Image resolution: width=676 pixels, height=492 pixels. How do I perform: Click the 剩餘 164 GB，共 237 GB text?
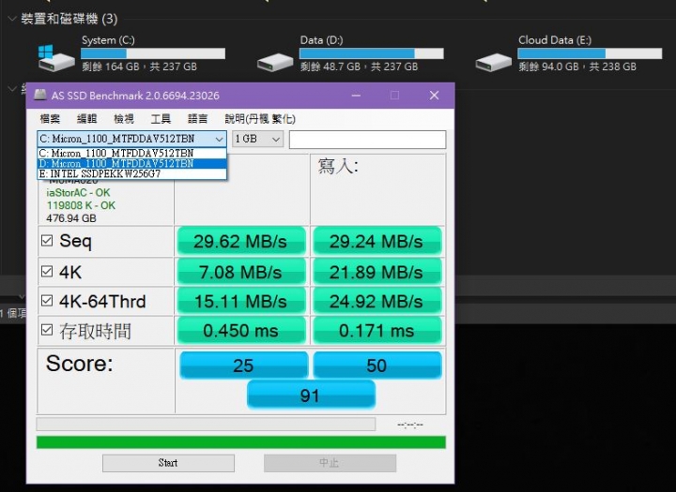coord(139,67)
